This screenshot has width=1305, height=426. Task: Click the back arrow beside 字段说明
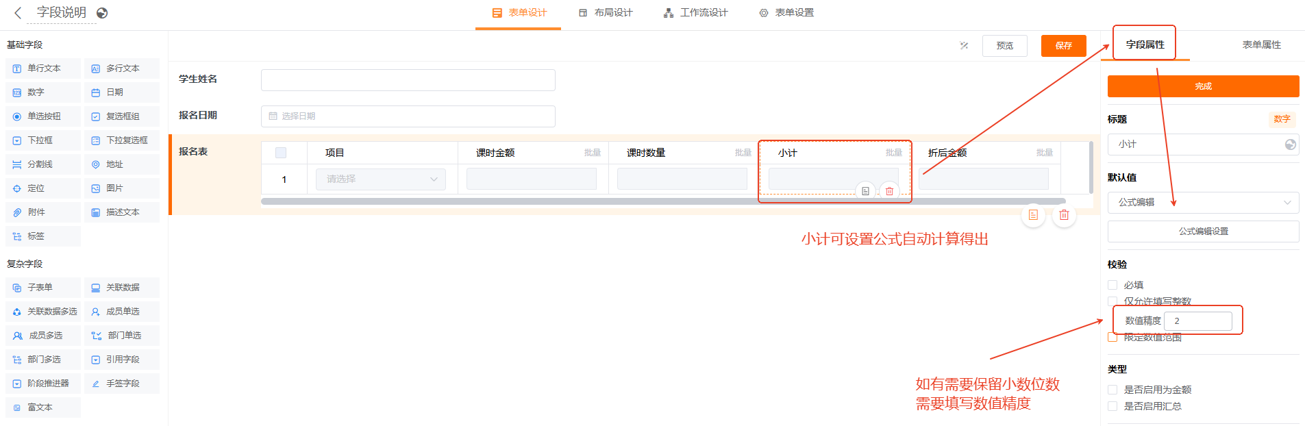coord(18,13)
